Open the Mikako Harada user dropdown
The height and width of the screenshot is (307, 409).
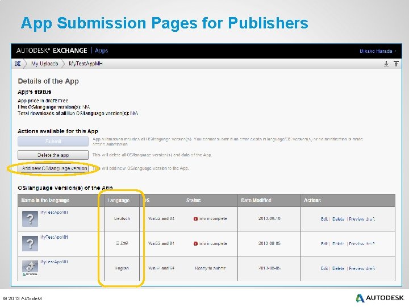(378, 51)
